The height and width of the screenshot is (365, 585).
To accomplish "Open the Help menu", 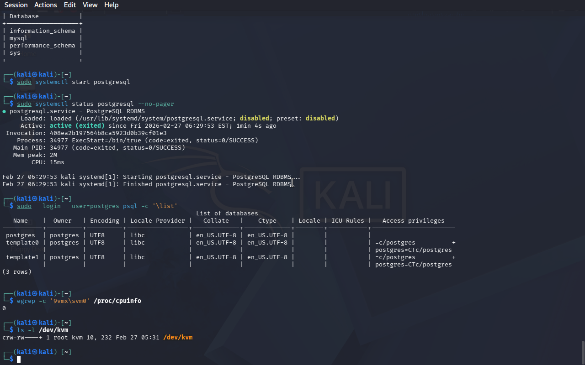I will tap(111, 5).
